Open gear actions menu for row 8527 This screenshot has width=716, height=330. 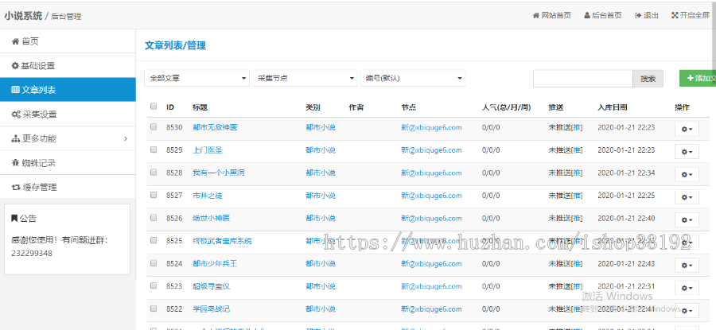click(x=687, y=197)
